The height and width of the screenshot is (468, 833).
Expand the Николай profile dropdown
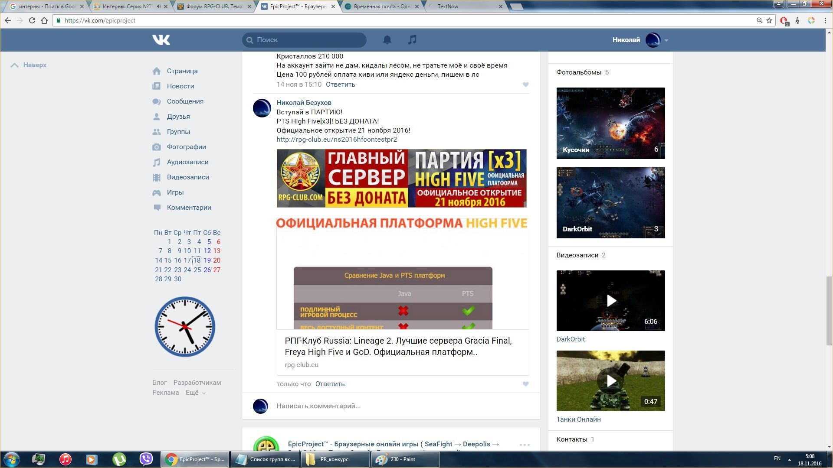(666, 40)
